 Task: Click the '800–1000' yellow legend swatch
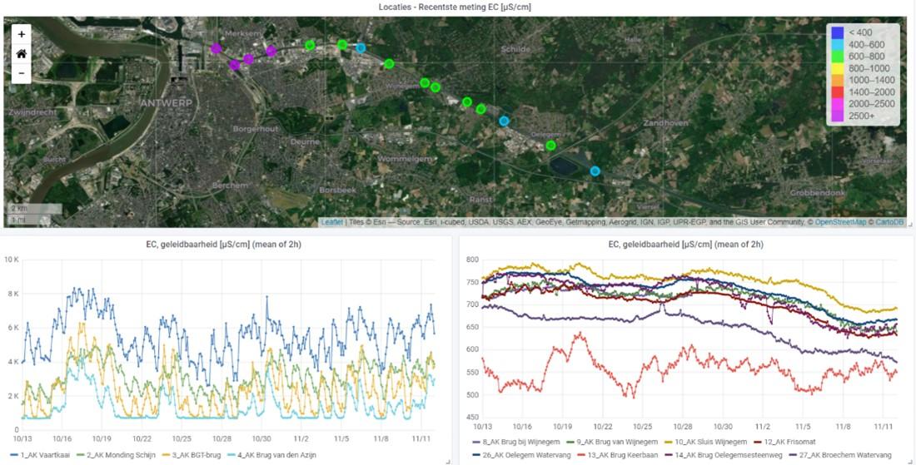pos(839,68)
